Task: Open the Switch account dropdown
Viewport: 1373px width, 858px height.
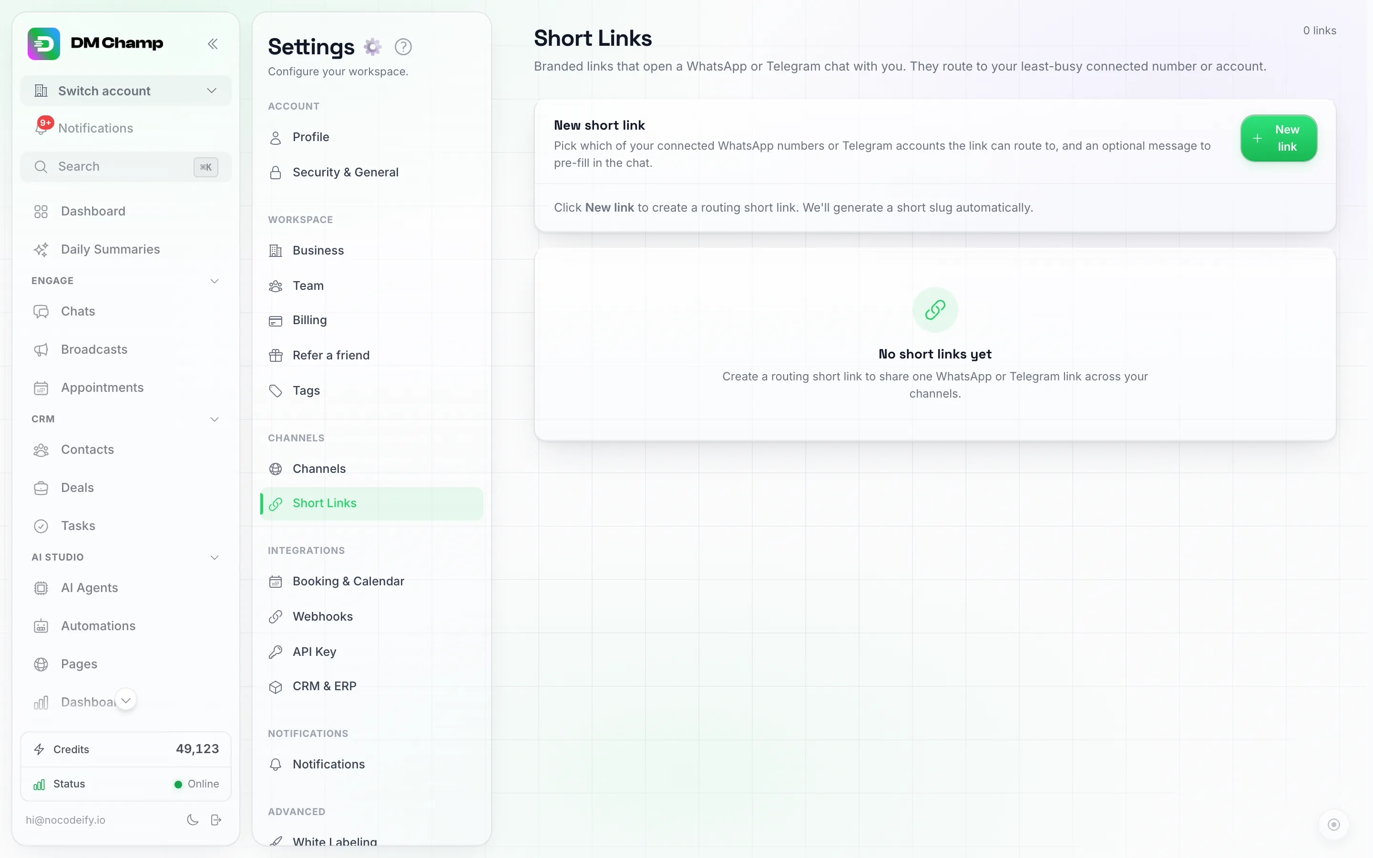Action: coord(126,91)
